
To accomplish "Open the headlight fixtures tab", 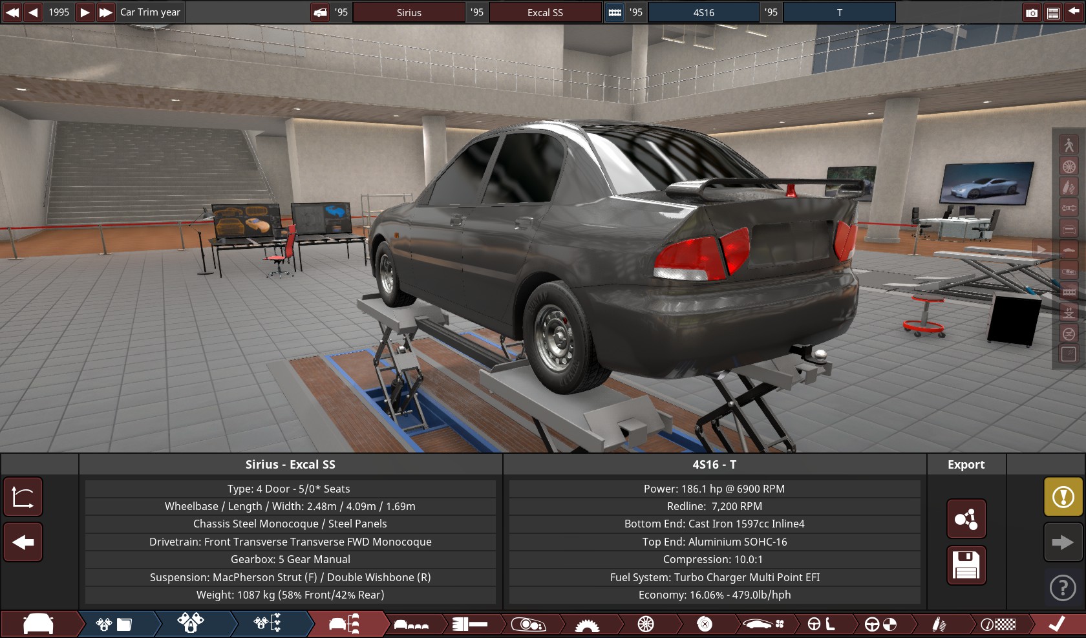I will [528, 624].
